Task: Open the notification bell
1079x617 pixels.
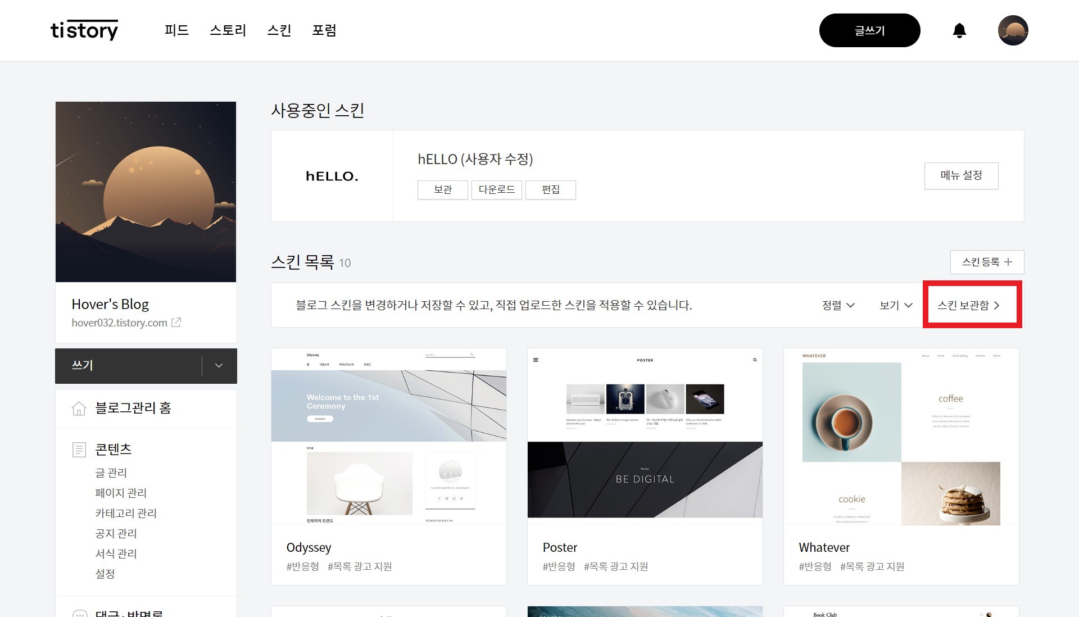Action: point(959,30)
